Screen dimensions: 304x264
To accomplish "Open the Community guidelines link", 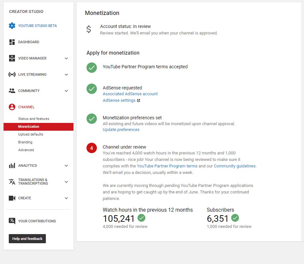I will tap(235, 166).
